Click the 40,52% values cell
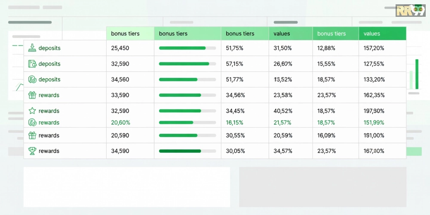Image resolution: width=430 pixels, height=215 pixels. point(283,111)
